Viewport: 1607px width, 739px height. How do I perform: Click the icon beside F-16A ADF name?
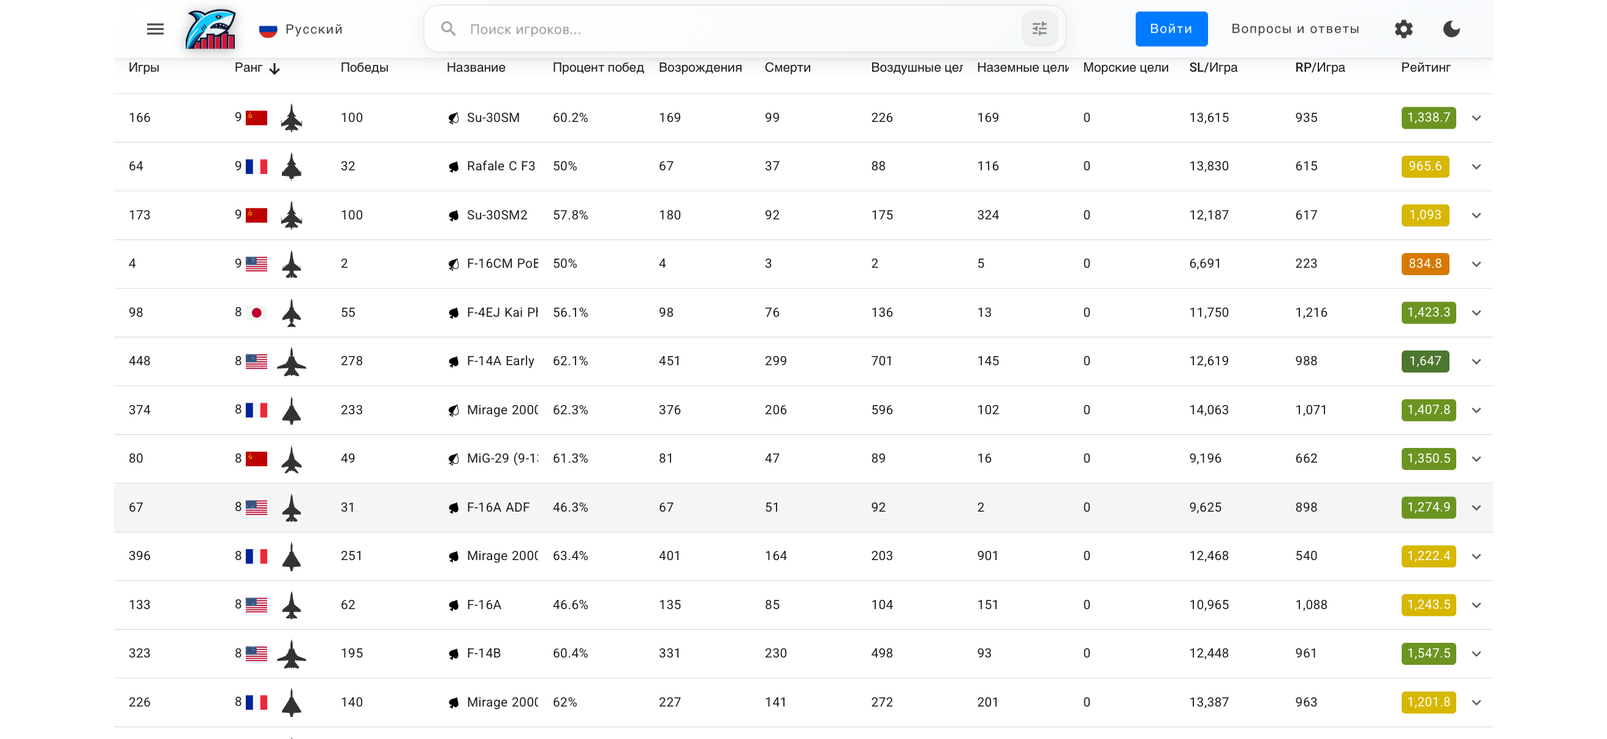pos(454,507)
